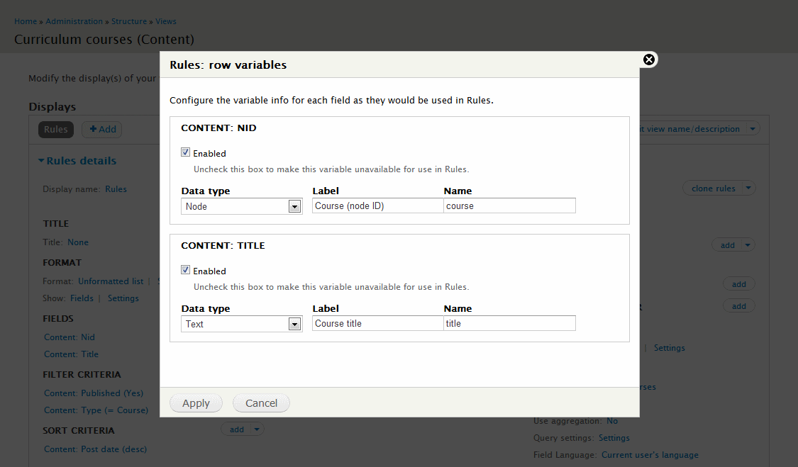Uncheck Enabled under CONTENT: NID
The height and width of the screenshot is (467, 798).
(x=185, y=152)
